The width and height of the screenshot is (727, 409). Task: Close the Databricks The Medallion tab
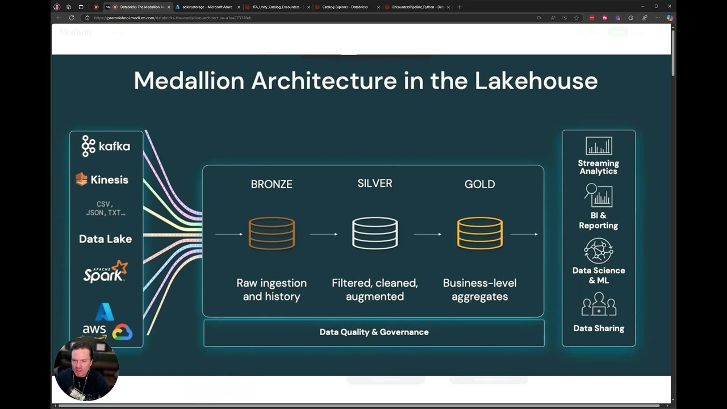(168, 7)
